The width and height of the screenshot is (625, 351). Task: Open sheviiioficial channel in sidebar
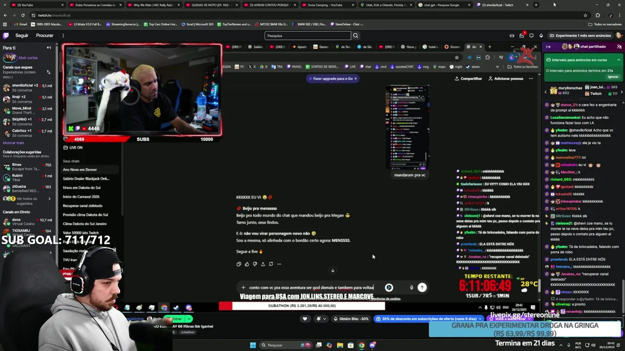(x=28, y=88)
